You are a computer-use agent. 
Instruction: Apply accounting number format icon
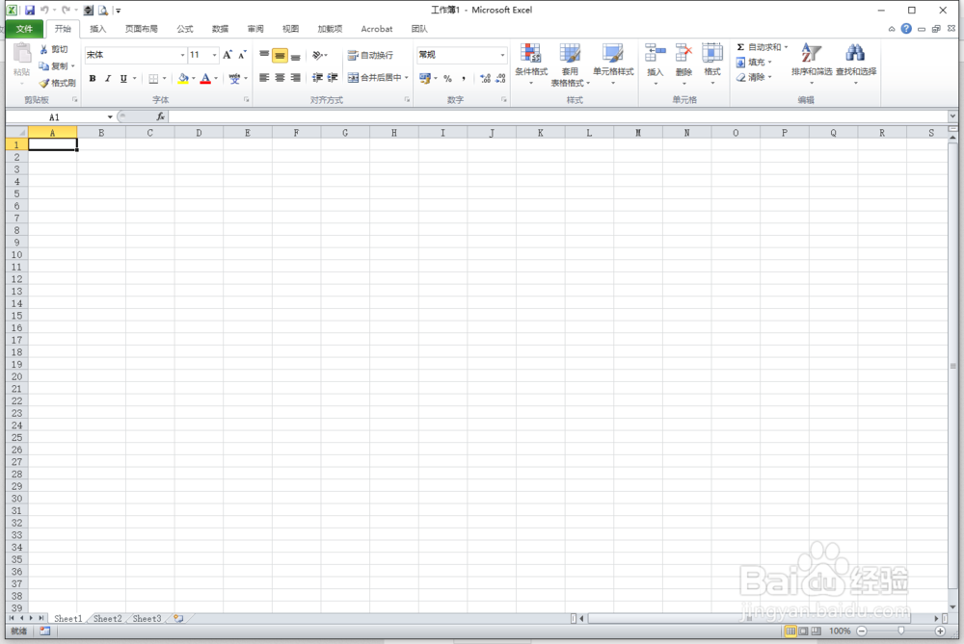425,78
